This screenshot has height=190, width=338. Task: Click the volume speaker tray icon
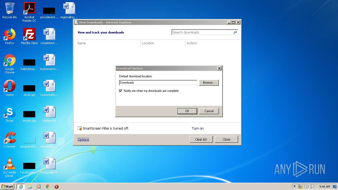click(x=307, y=187)
